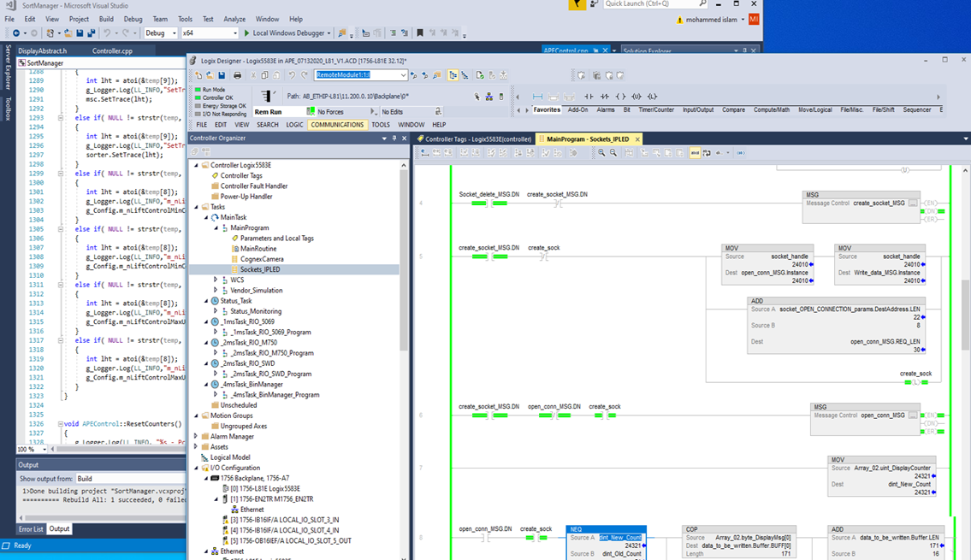
Task: Expand the WCS program node
Action: pyautogui.click(x=216, y=280)
